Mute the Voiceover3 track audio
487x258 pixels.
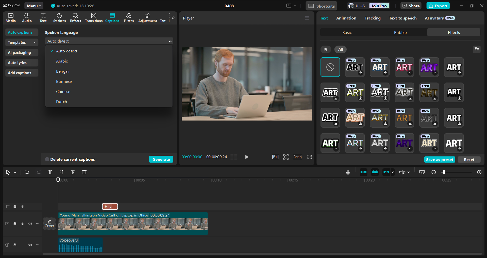click(30, 245)
